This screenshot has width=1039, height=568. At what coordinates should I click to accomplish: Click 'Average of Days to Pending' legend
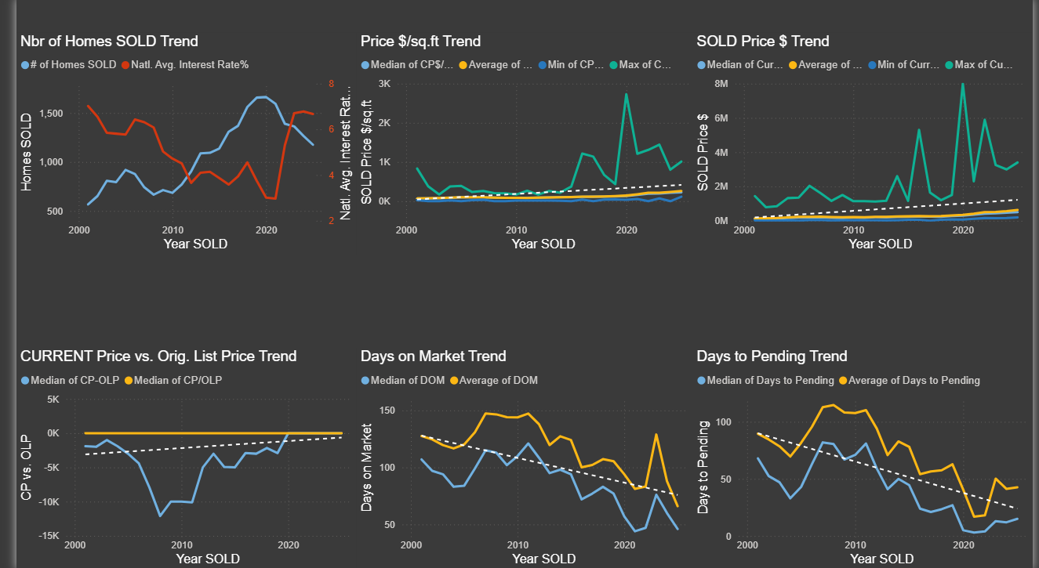(x=914, y=380)
